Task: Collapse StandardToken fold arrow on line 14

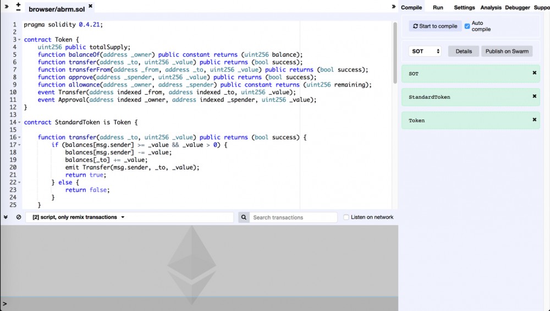Action: pyautogui.click(x=19, y=123)
